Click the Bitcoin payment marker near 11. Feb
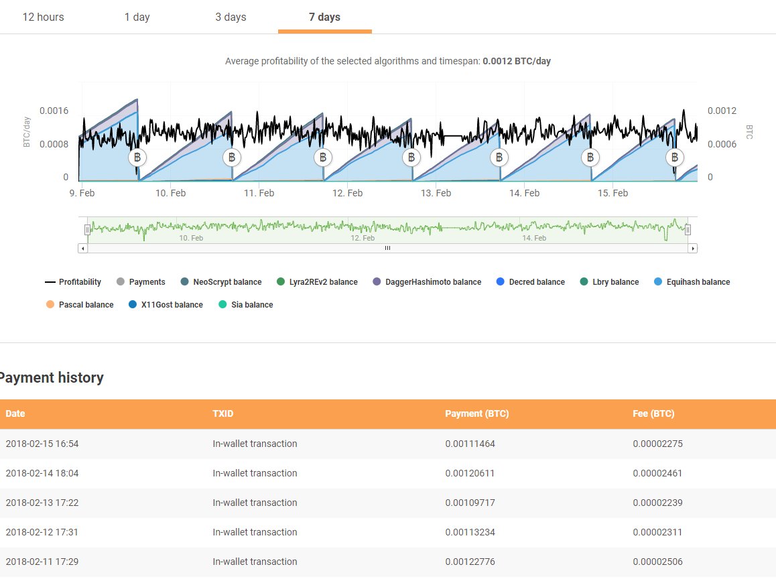 tap(323, 157)
